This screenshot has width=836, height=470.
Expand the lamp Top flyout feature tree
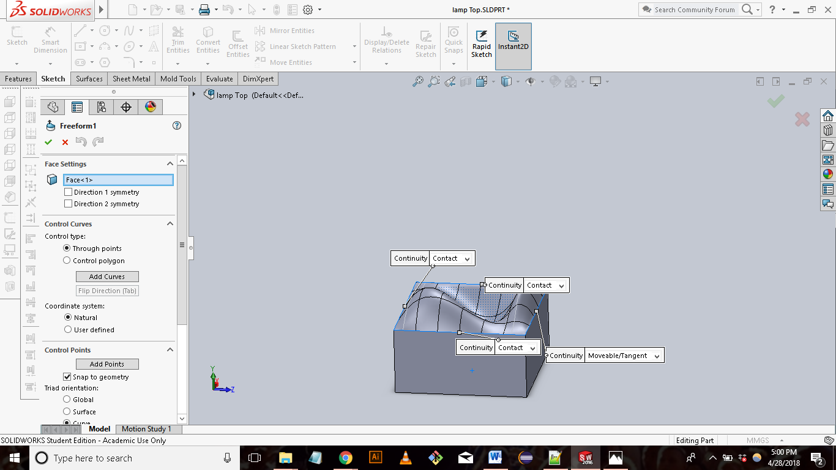[x=194, y=94]
